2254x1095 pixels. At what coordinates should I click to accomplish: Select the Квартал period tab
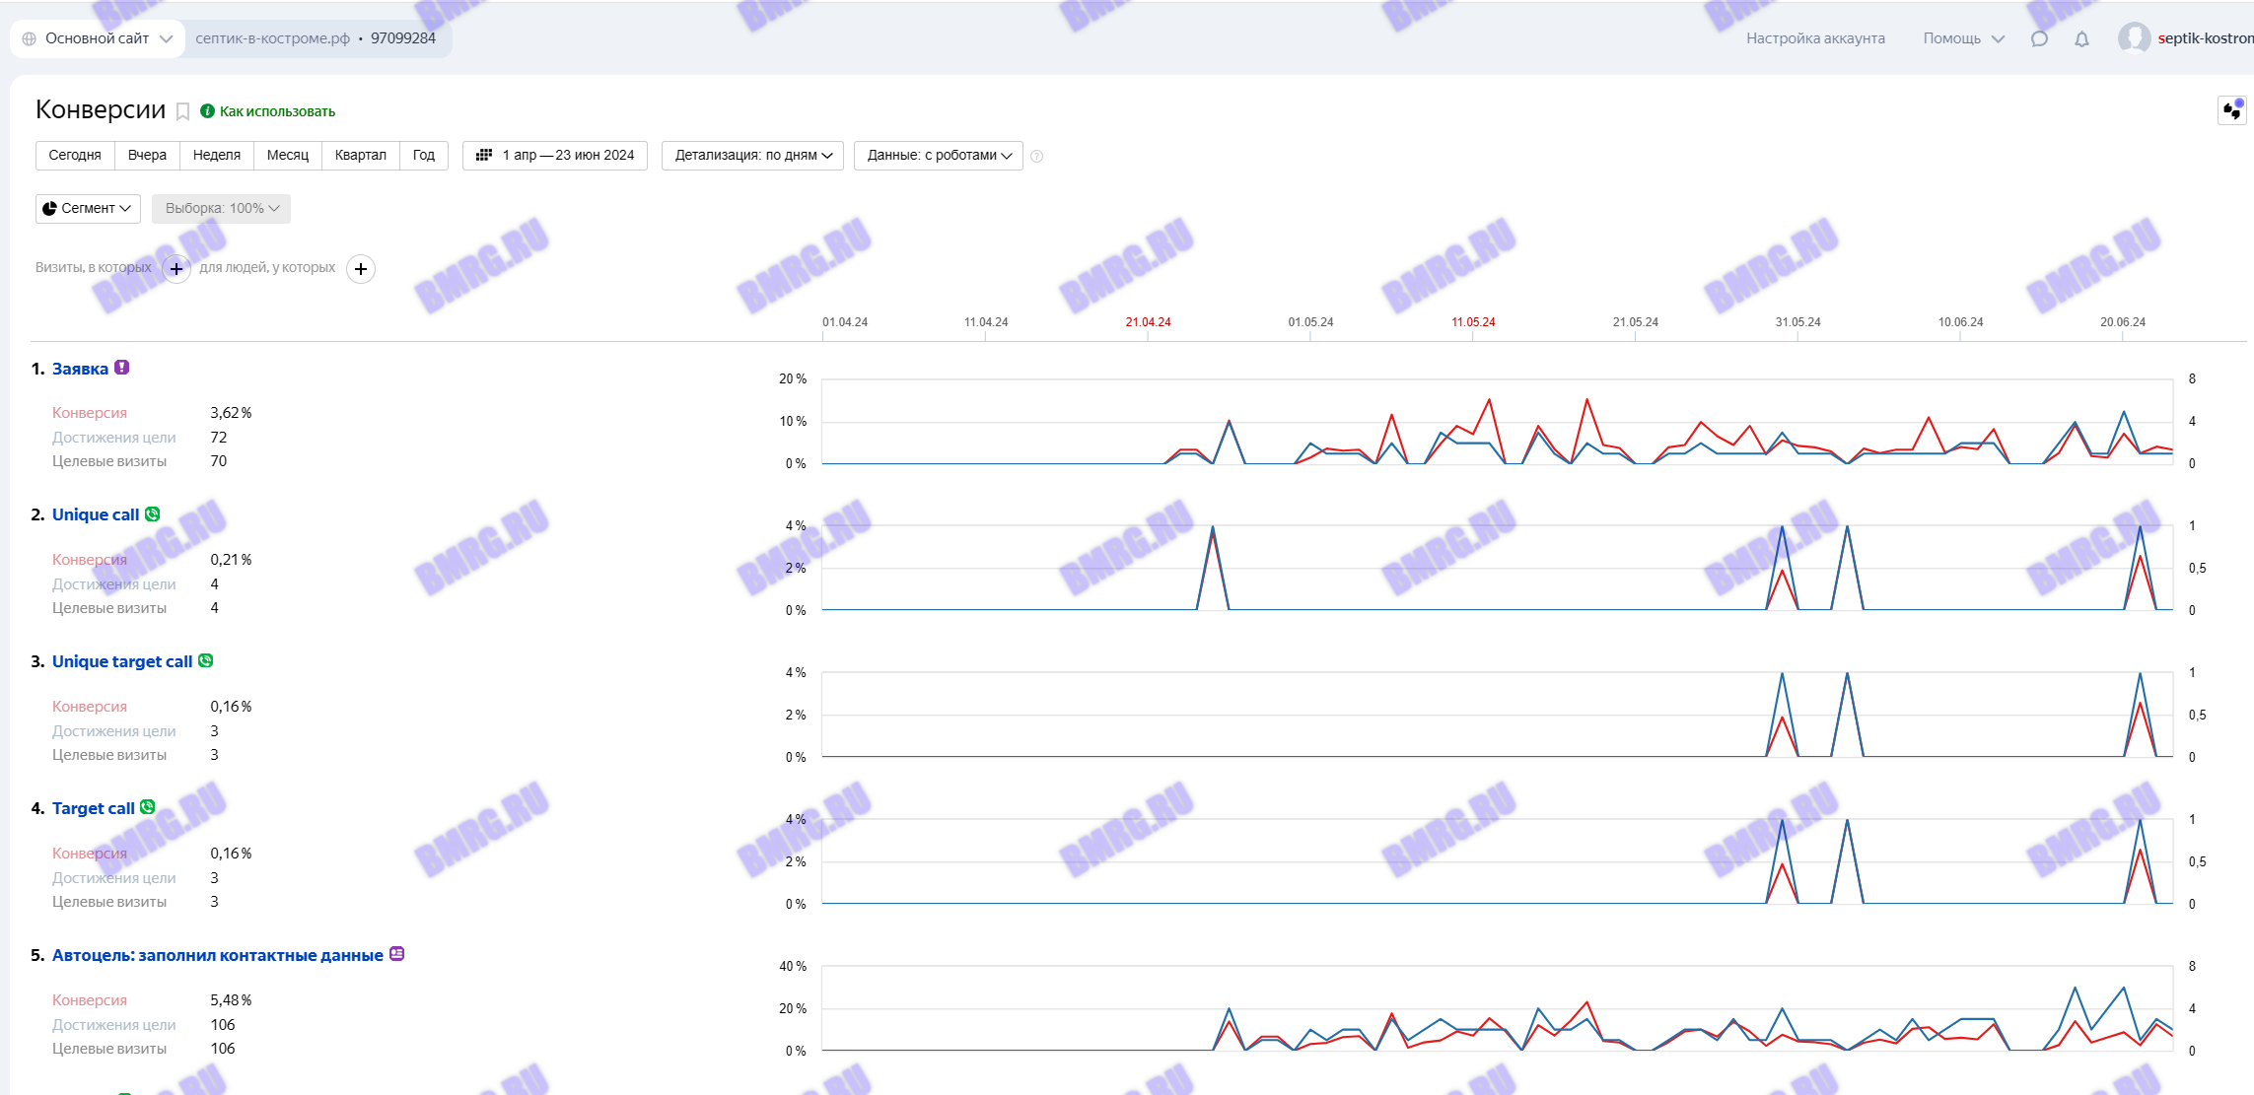pos(360,156)
